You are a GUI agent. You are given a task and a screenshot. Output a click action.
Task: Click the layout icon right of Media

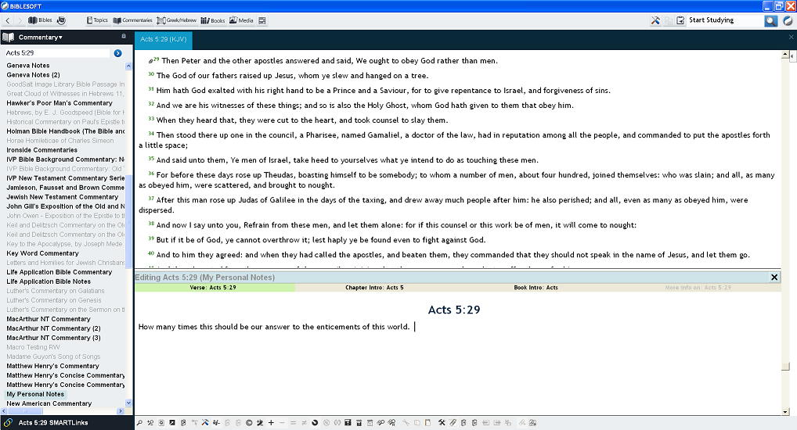click(262, 20)
